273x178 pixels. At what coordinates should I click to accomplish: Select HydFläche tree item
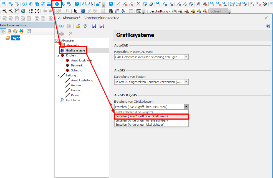(73, 100)
